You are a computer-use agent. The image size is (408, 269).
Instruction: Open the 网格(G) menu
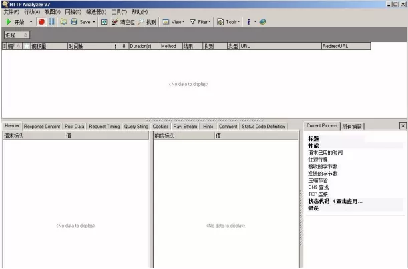[x=73, y=12]
